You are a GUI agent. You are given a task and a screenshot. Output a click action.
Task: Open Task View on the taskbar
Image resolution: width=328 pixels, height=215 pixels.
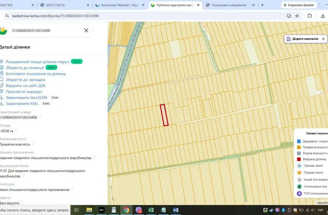(77, 210)
